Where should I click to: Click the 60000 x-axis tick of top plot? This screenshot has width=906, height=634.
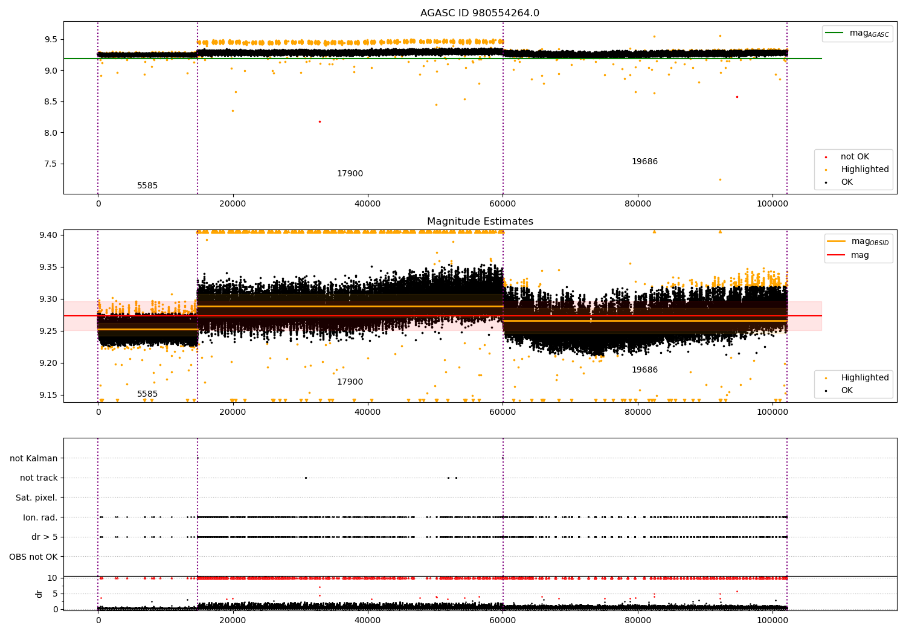[x=503, y=204]
